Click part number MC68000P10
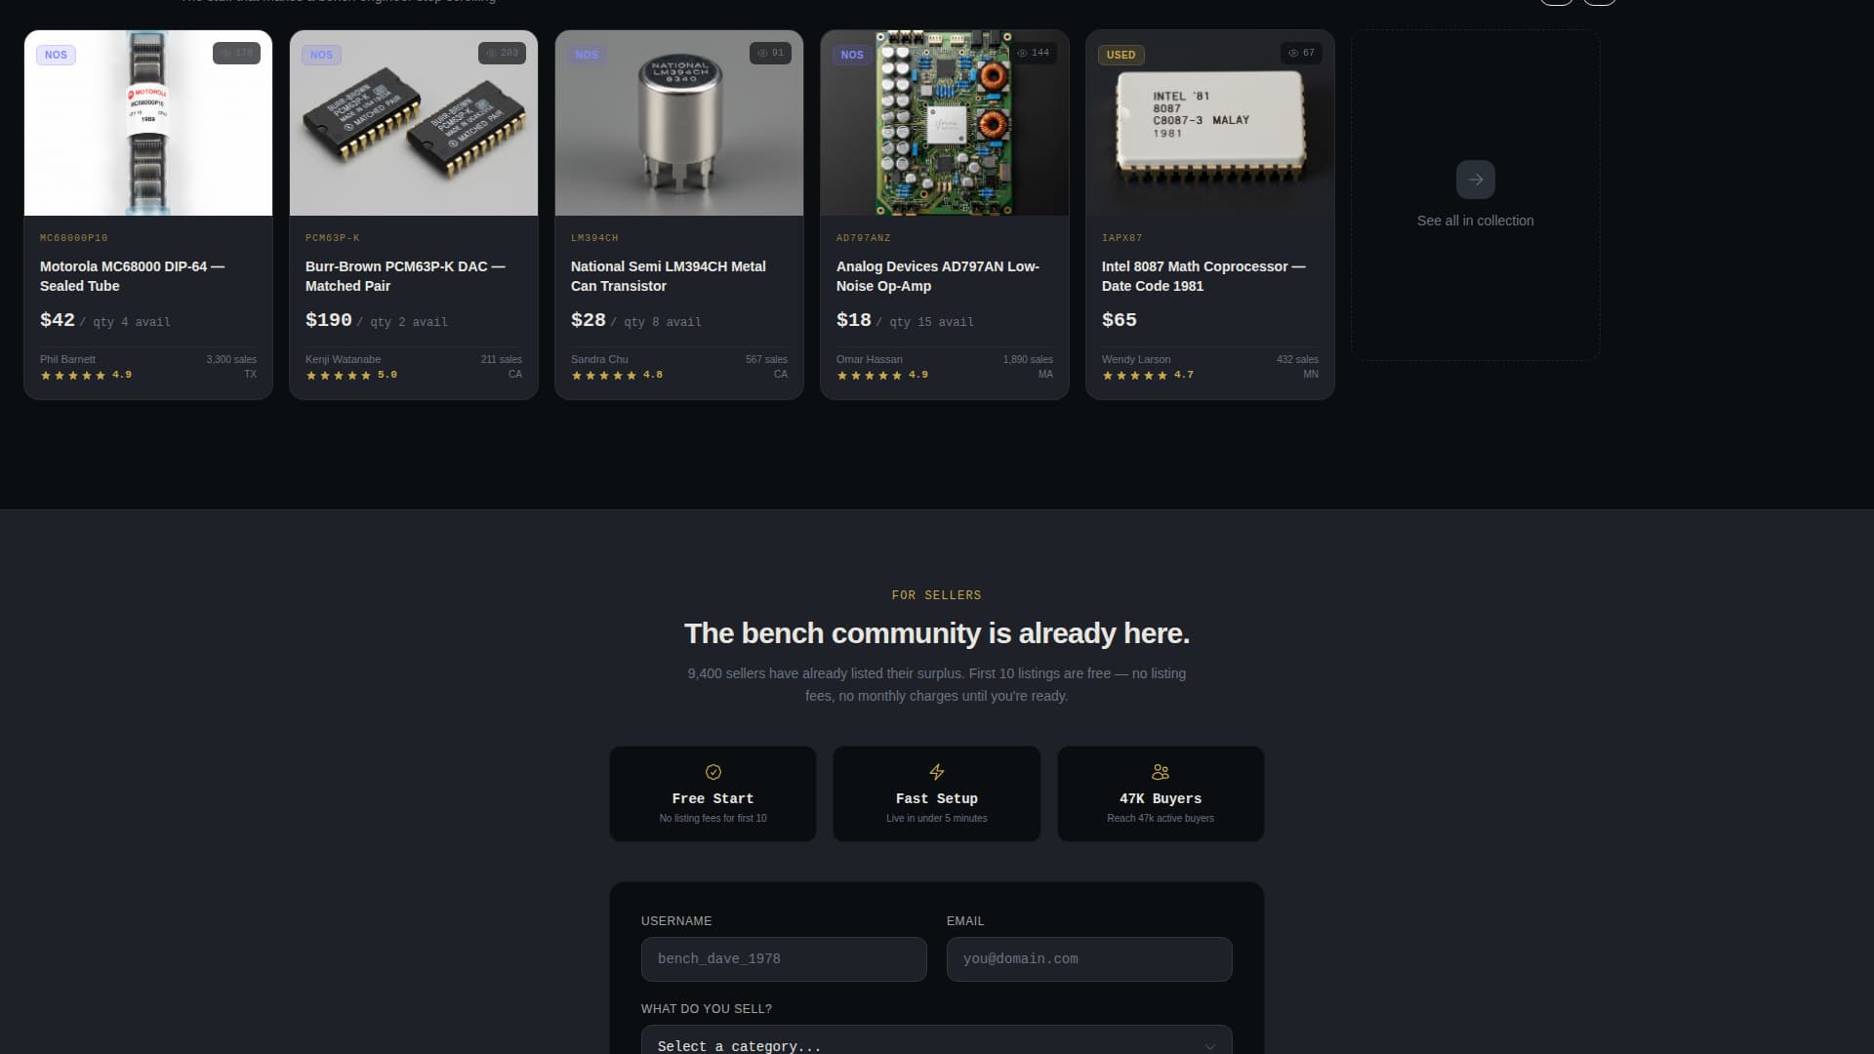The image size is (1874, 1054). pyautogui.click(x=74, y=238)
